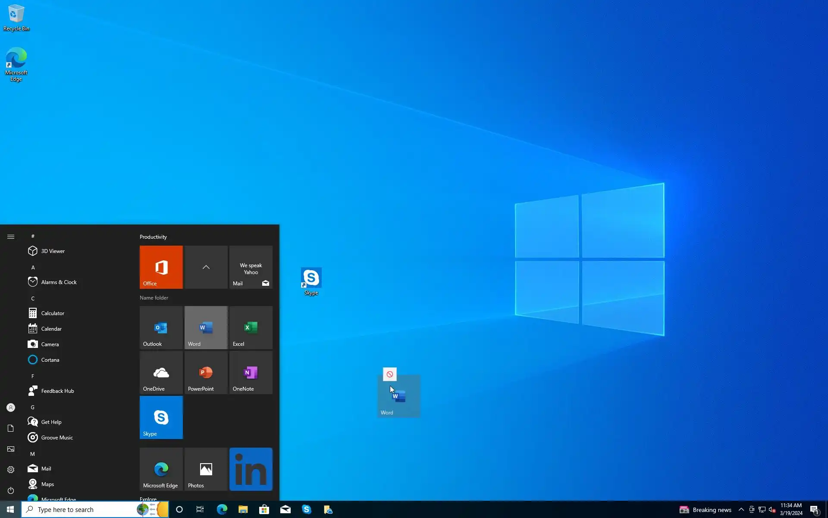This screenshot has height=518, width=828.
Task: Open the Office tile in Start
Action: [161, 267]
